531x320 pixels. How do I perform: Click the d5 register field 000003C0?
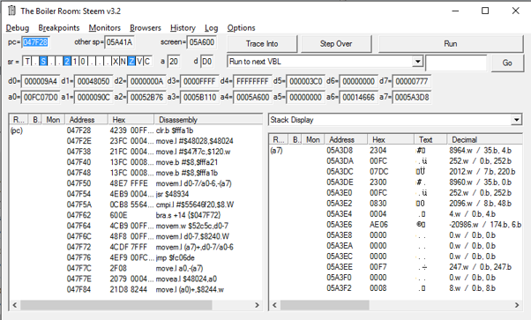click(x=305, y=81)
